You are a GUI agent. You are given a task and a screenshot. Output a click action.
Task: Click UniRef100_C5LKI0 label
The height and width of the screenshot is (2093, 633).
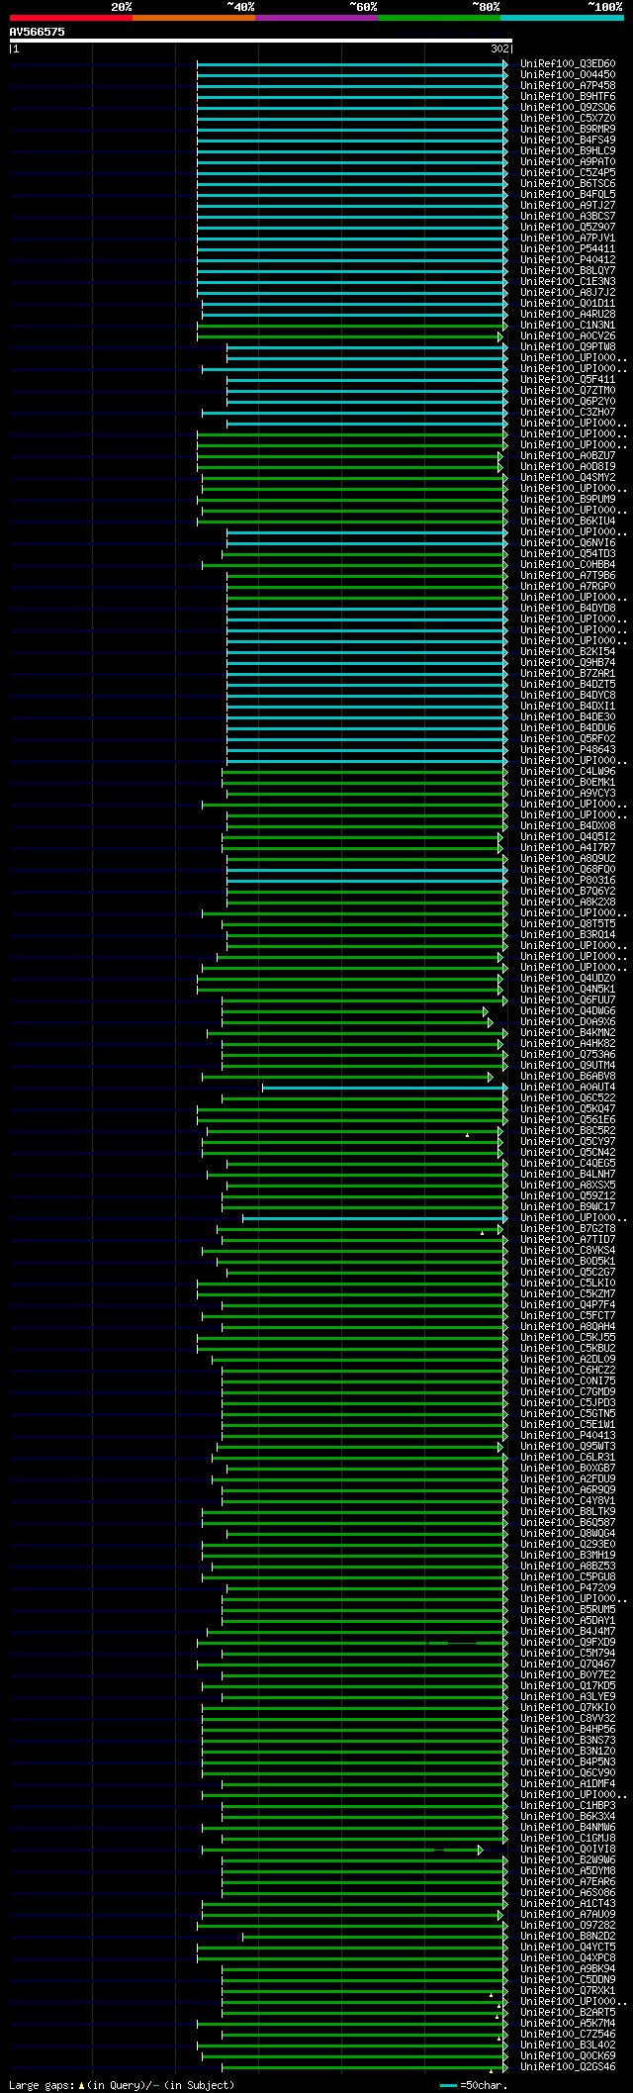click(x=568, y=1283)
